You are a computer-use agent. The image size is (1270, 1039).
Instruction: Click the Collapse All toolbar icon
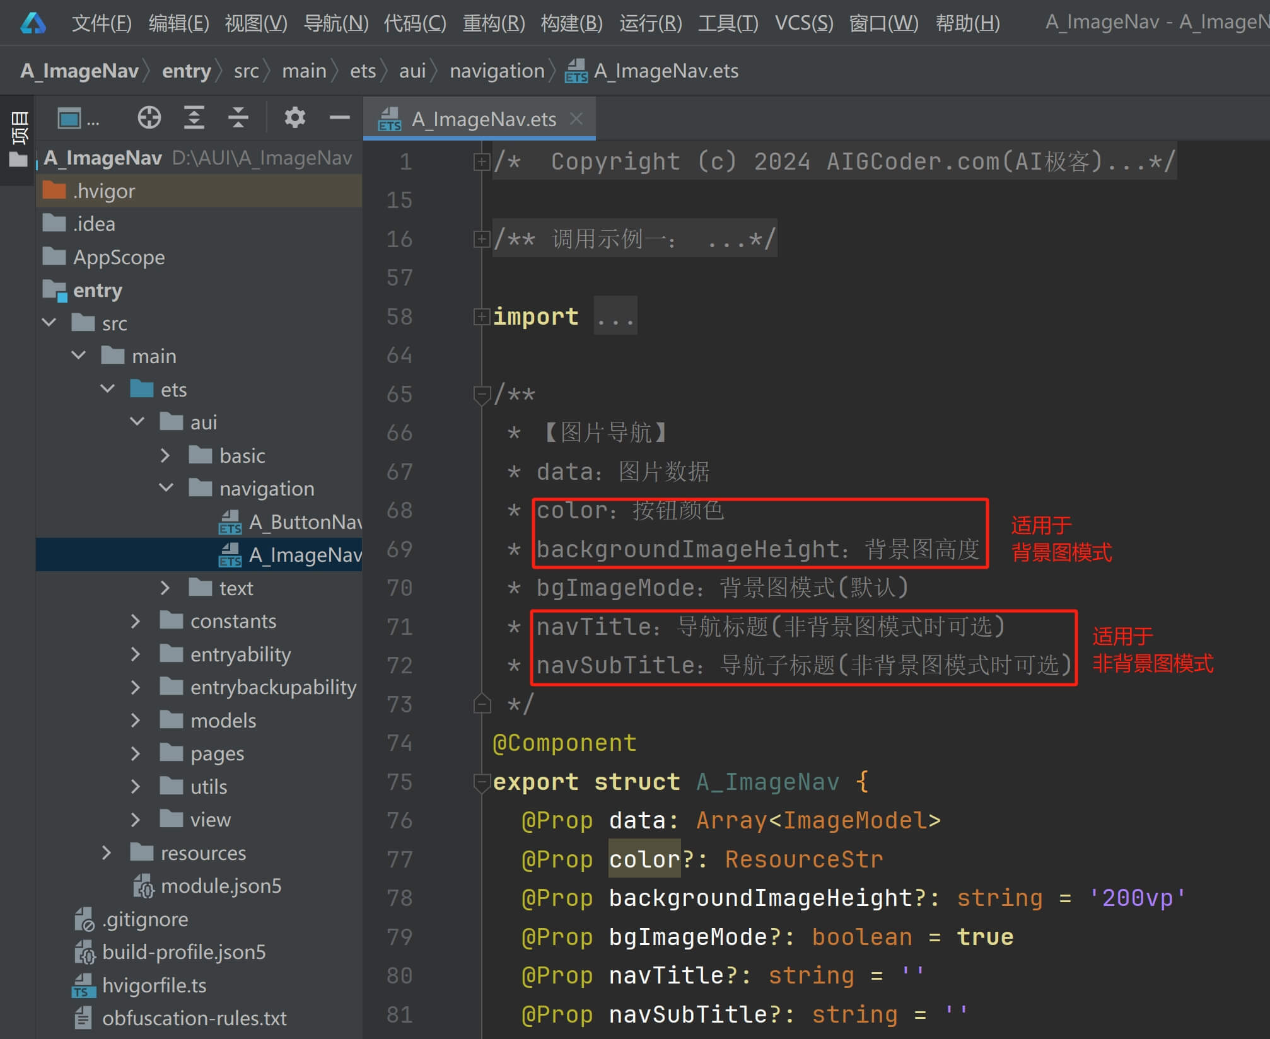point(238,118)
